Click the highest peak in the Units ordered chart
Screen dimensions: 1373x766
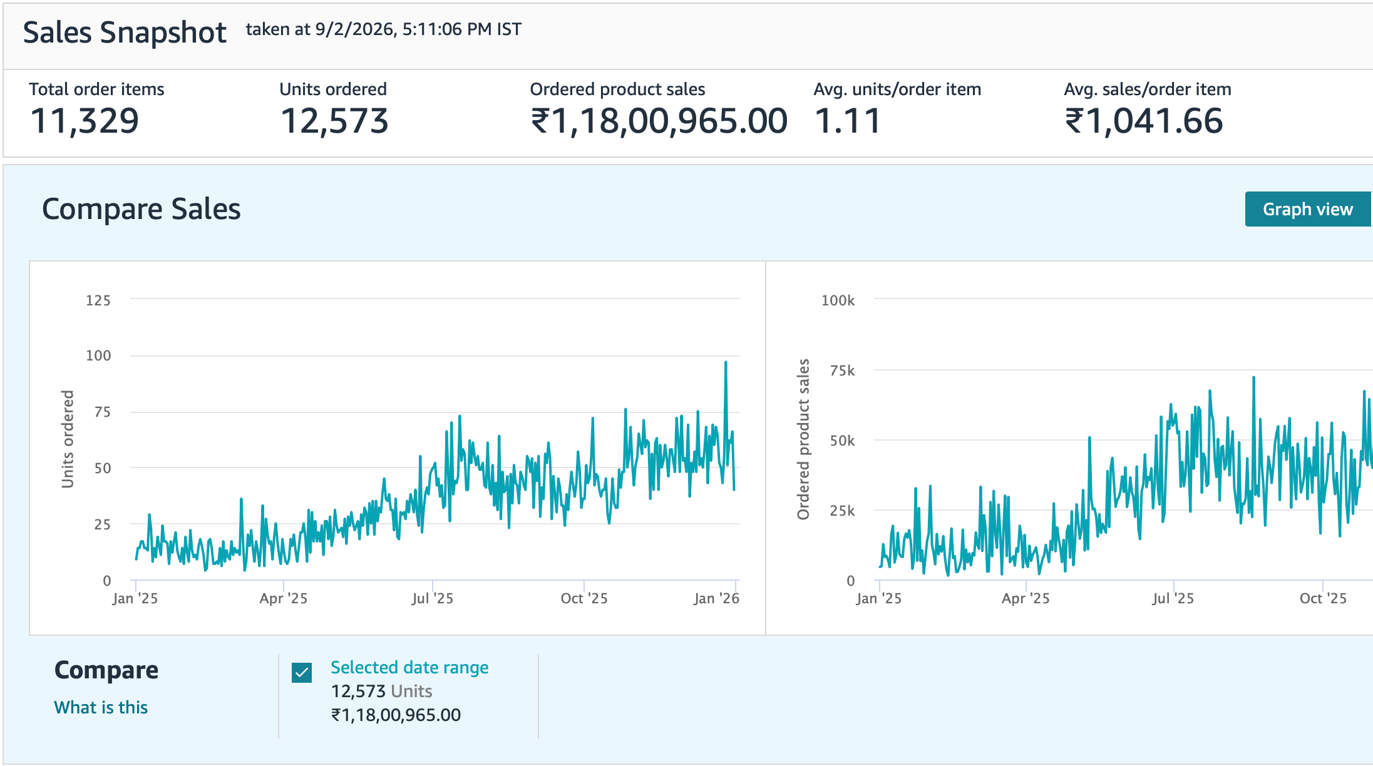pos(726,362)
